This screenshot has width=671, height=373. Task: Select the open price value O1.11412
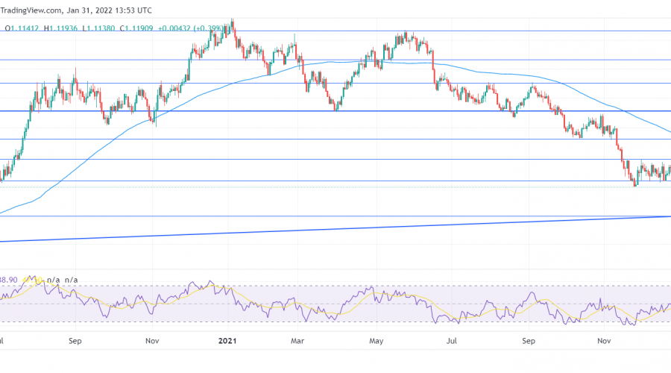pos(22,28)
